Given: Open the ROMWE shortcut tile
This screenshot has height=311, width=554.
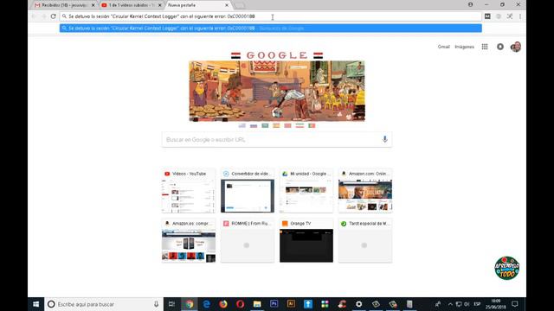Looking at the screenshot, I should (248, 240).
